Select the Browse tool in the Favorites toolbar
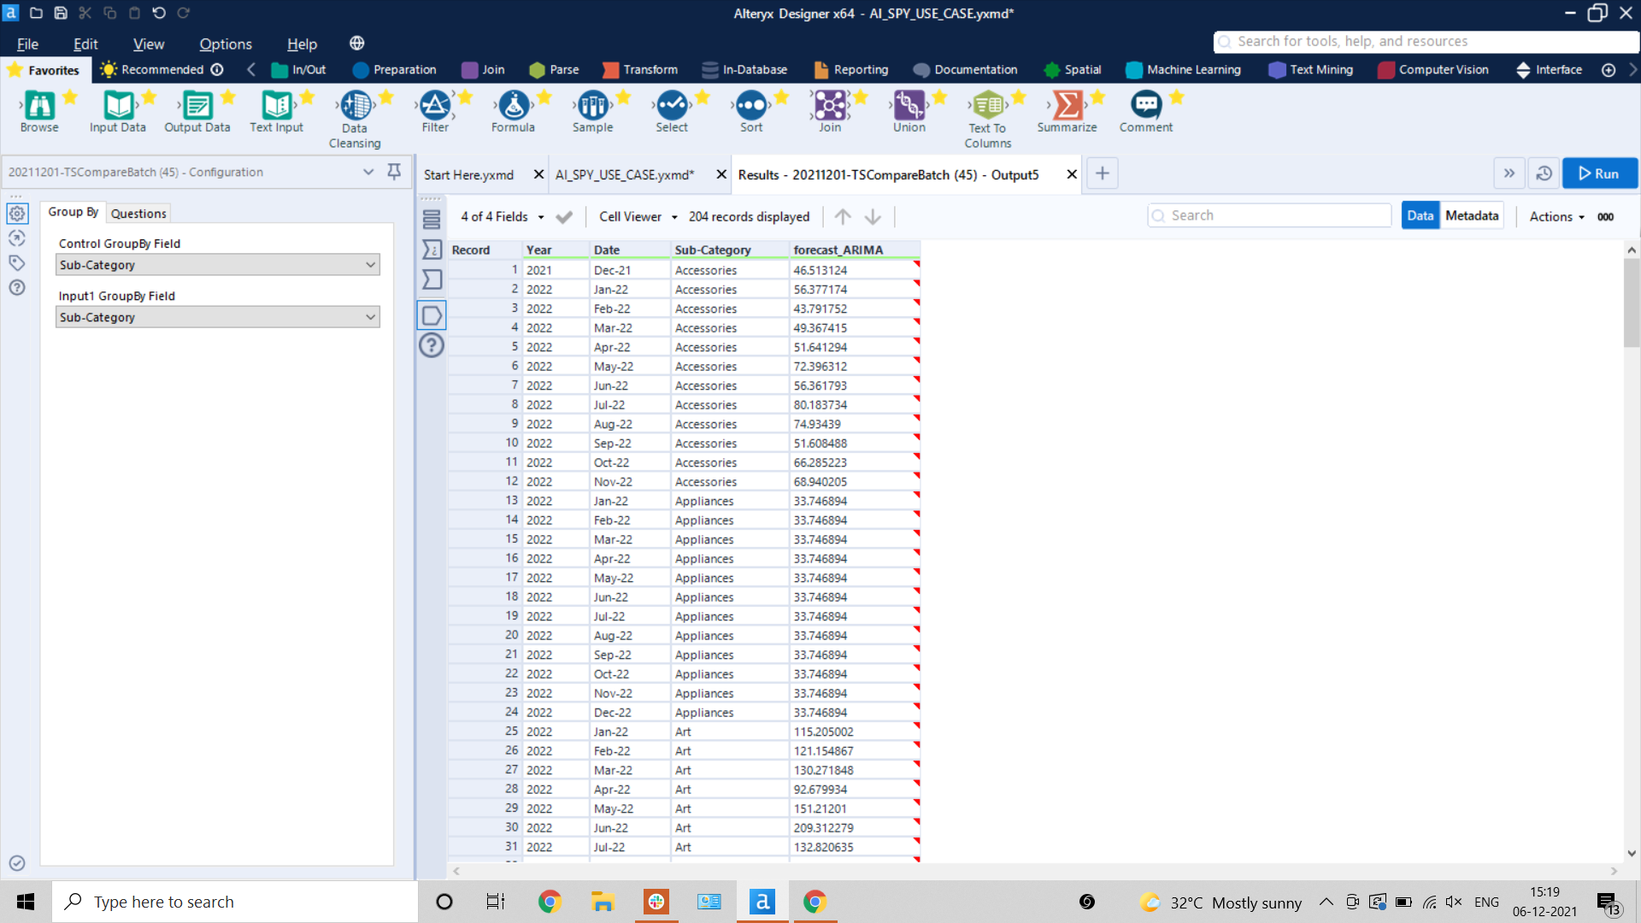The height and width of the screenshot is (923, 1641). 38,109
